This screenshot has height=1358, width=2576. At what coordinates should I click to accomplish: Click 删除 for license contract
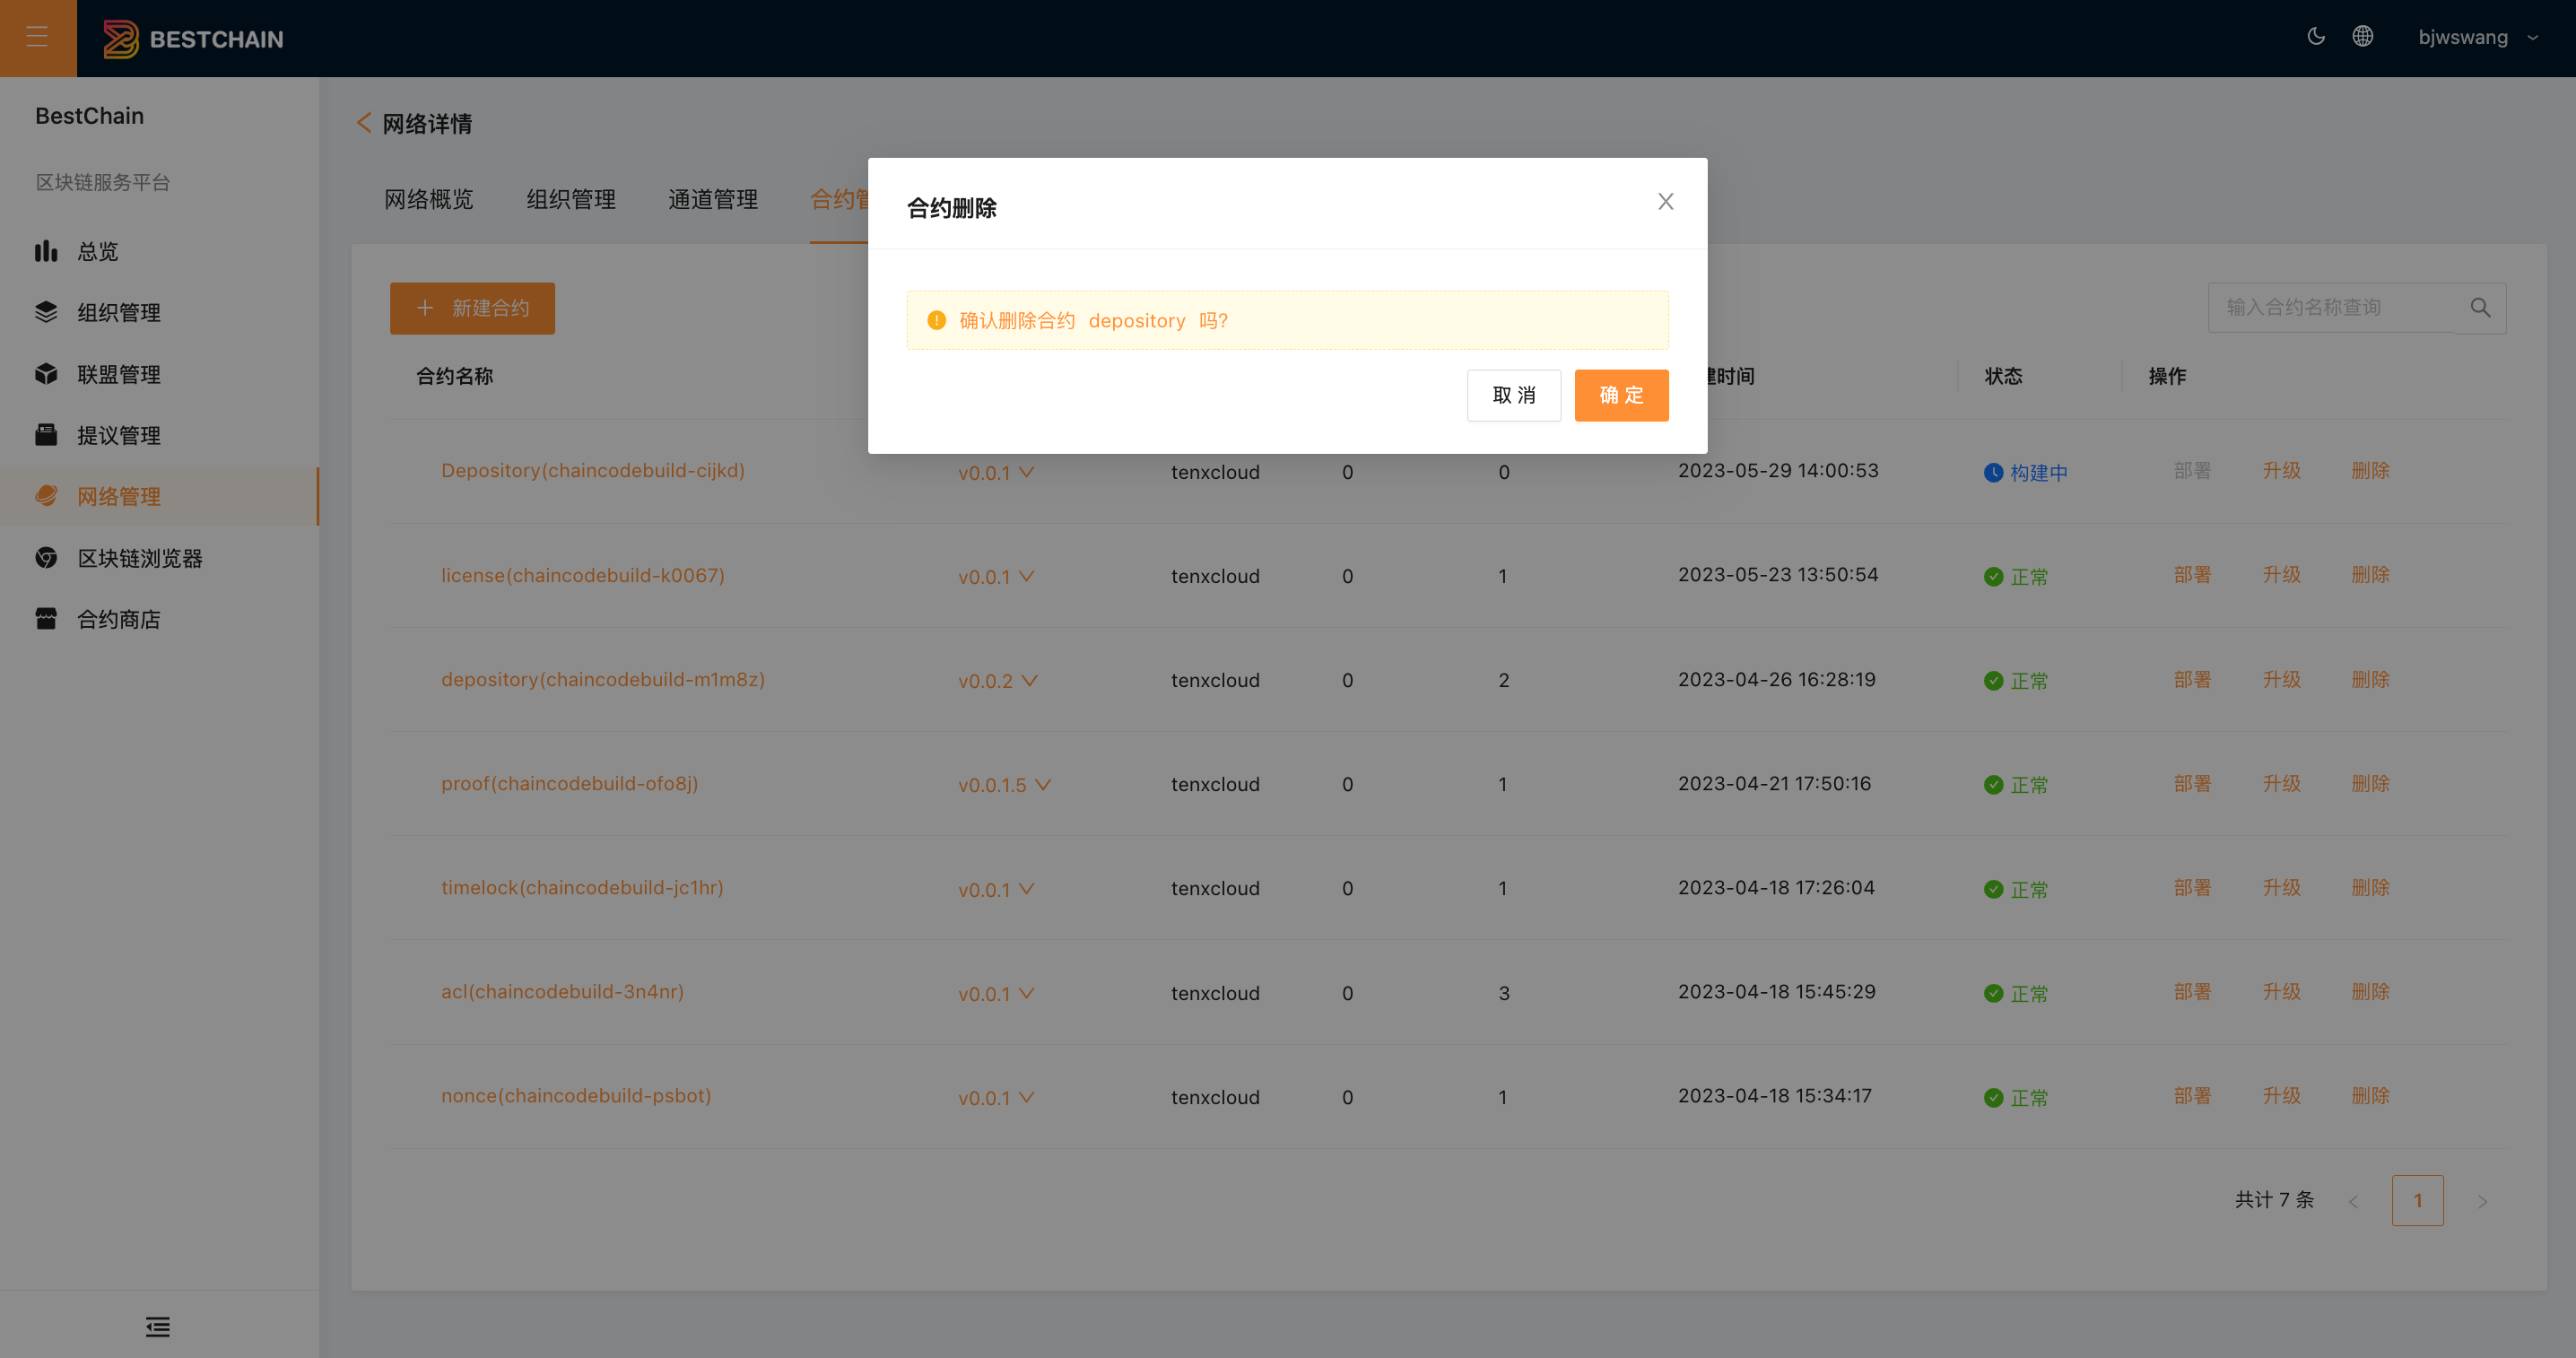(x=2371, y=575)
